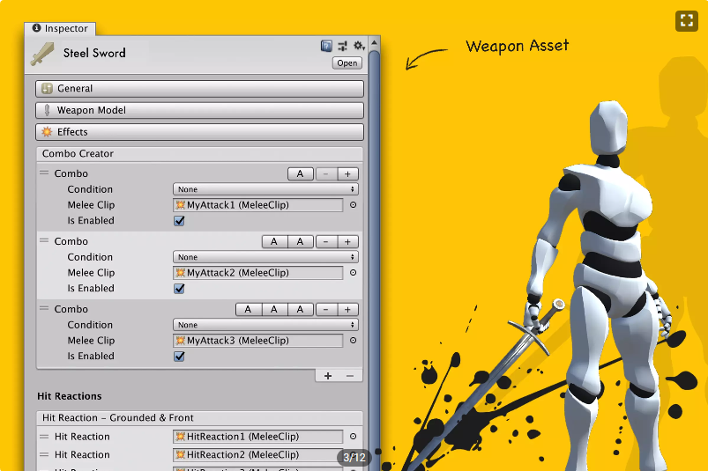Click the Hit Reactions heading
Viewport: 708px width, 471px height.
(x=70, y=396)
